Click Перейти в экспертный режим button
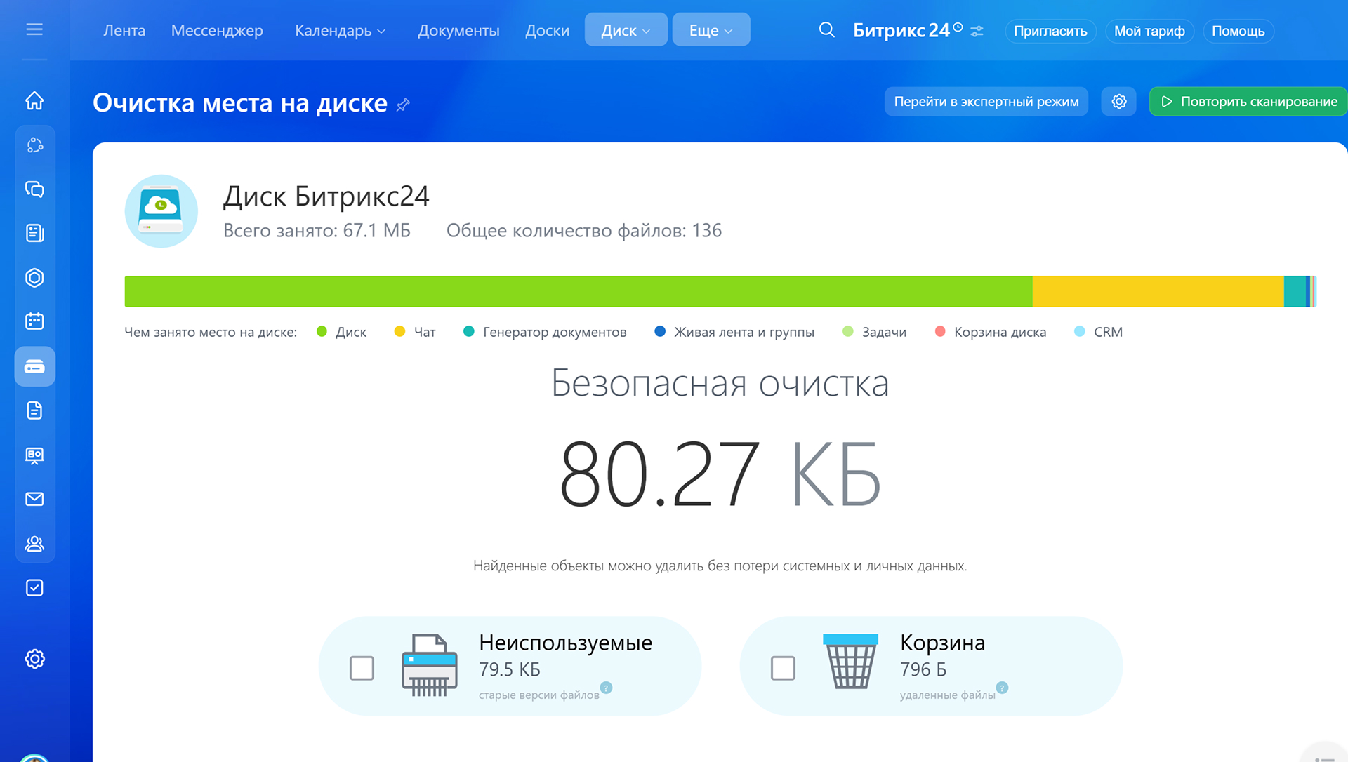 986,102
